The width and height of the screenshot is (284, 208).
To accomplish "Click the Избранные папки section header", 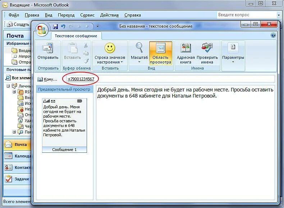I will point(17,43).
